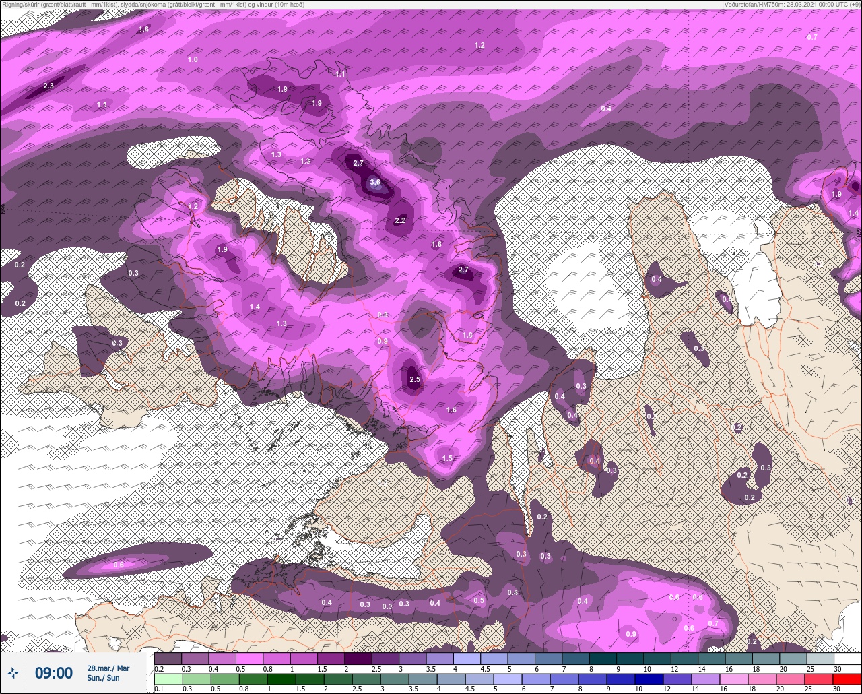Click the 'Veðurstofan/HM750m' model run header text

(793, 5)
